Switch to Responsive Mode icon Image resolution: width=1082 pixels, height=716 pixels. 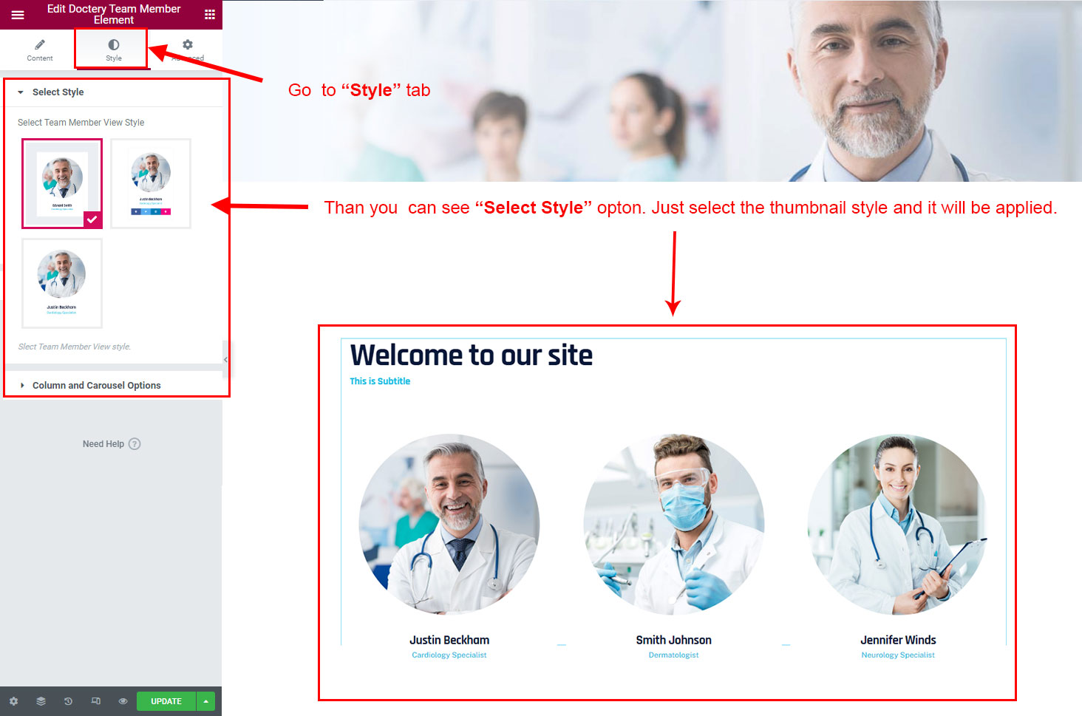[x=95, y=701]
